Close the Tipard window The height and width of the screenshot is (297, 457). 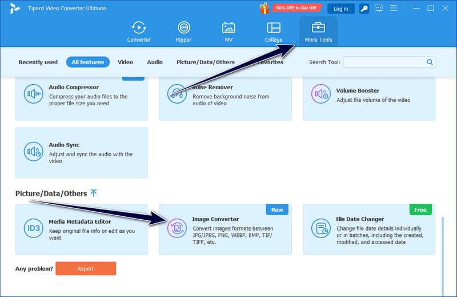[445, 8]
